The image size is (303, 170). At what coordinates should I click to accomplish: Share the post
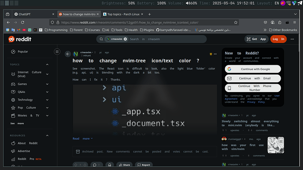124,165
